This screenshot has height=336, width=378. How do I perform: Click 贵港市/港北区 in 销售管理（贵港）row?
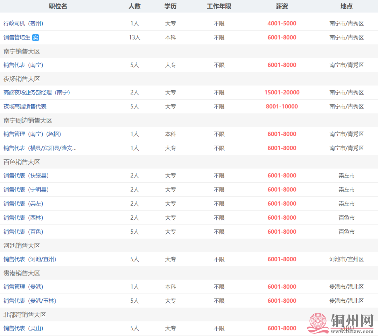point(346,287)
